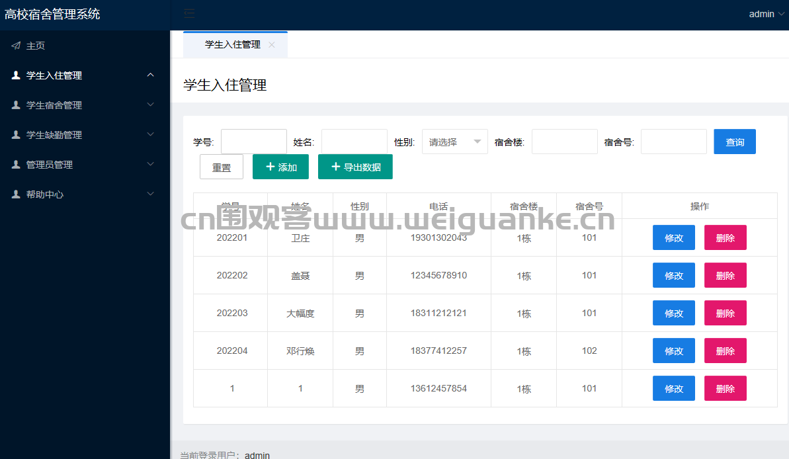Click the 导出数据 export button
The image size is (789, 459).
coord(355,167)
